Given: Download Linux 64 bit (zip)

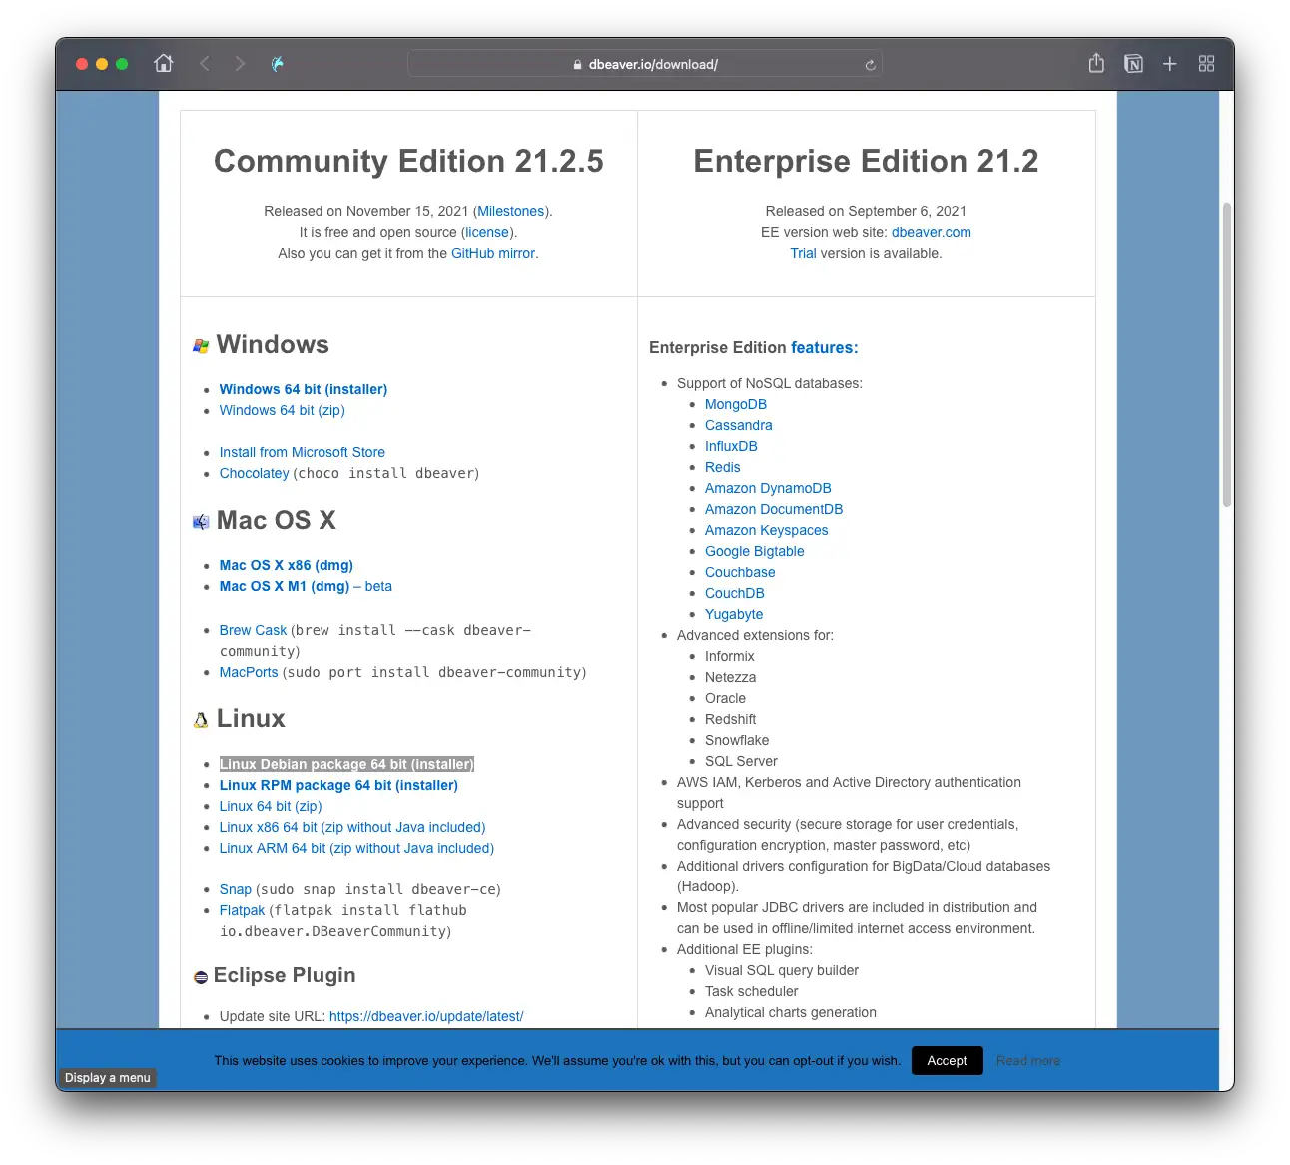Looking at the screenshot, I should pyautogui.click(x=271, y=806).
